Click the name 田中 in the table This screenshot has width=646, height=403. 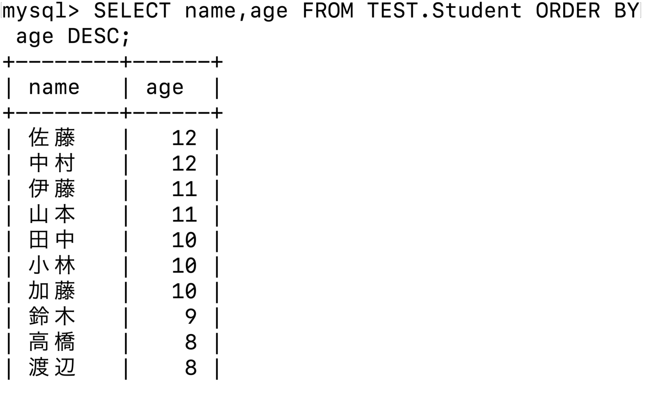52,240
